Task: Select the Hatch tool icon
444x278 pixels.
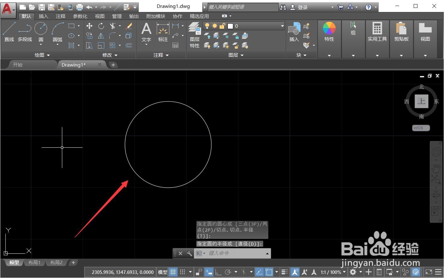Action: point(72,45)
